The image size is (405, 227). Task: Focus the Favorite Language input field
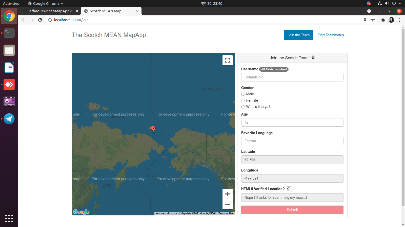pyautogui.click(x=292, y=141)
